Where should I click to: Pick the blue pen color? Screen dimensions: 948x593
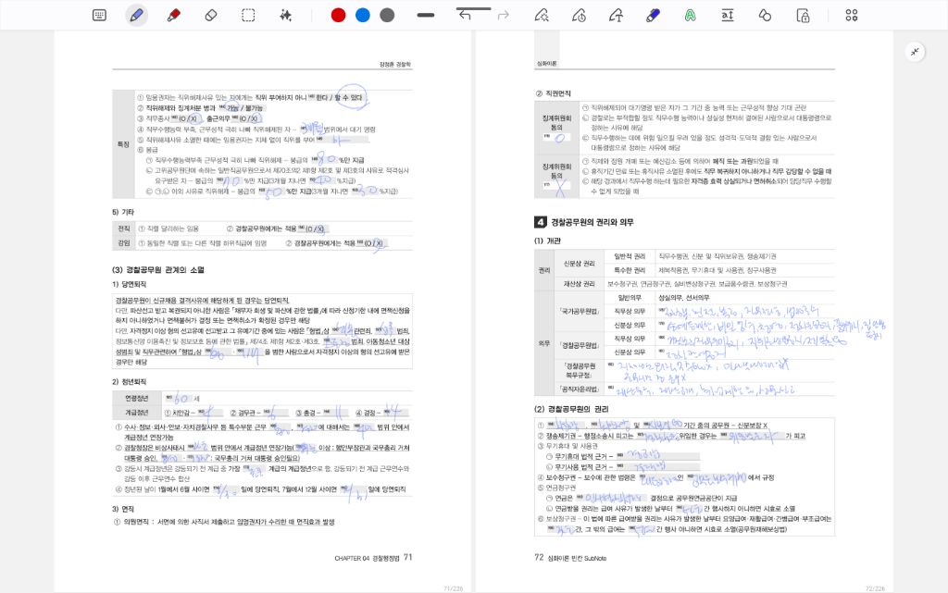point(363,15)
